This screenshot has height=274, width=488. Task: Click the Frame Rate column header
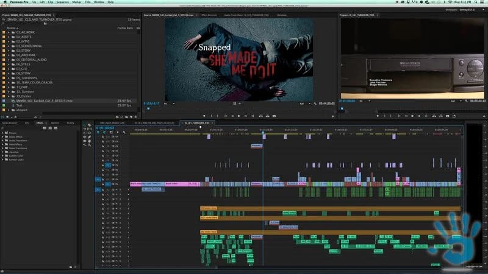[x=125, y=28]
